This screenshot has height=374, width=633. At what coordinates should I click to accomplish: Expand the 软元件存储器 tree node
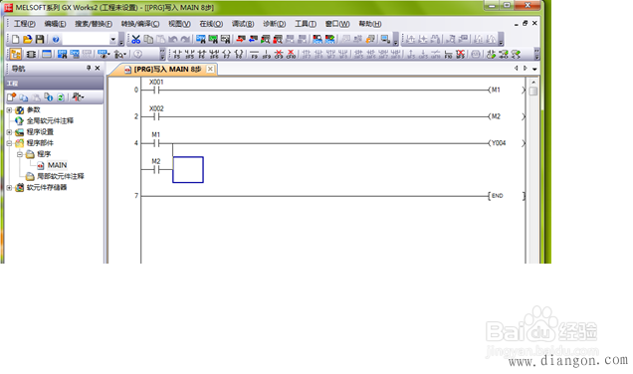(x=9, y=188)
